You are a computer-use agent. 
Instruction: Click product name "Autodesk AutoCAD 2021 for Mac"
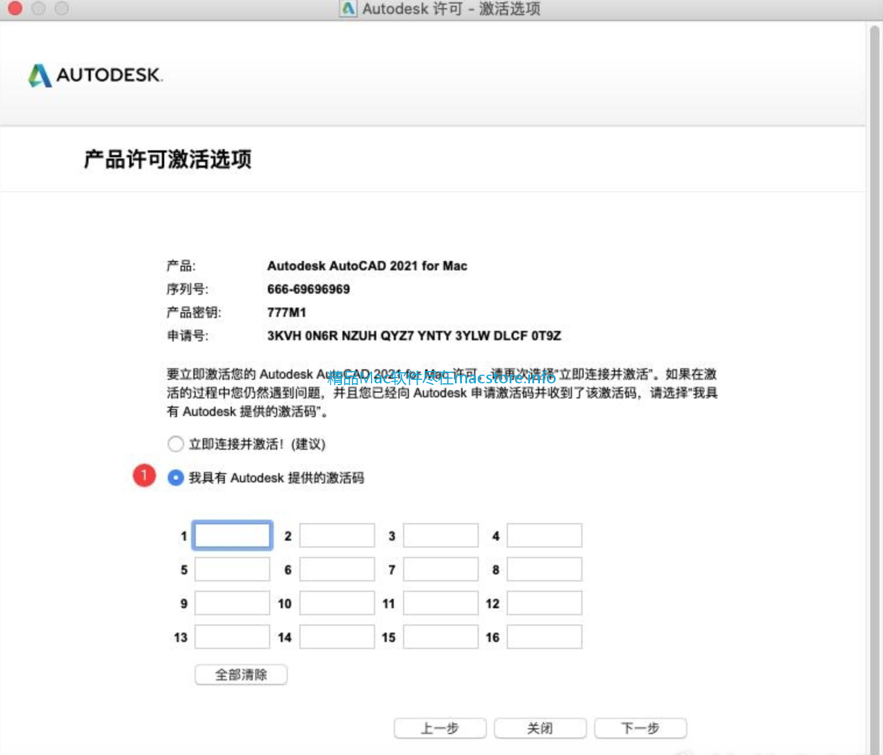coord(367,266)
